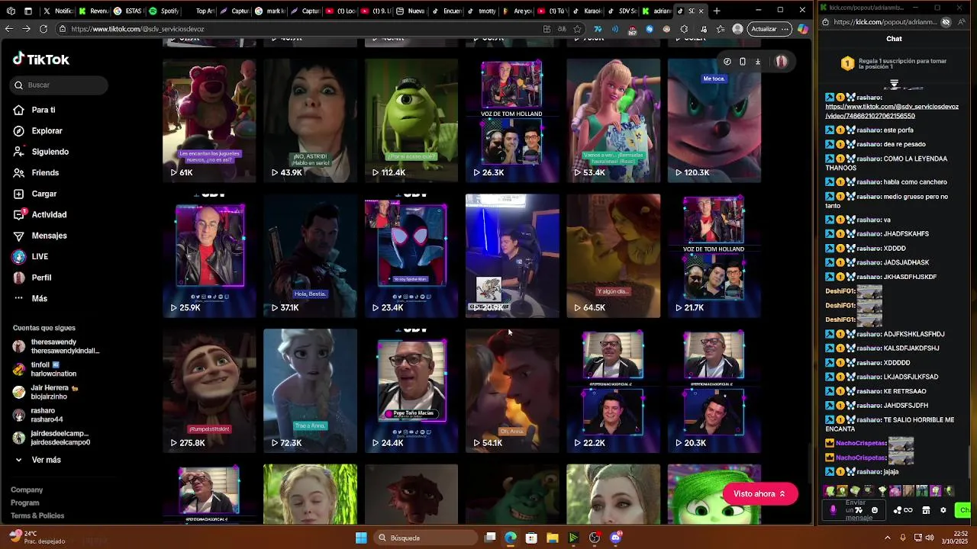Open tinfoil harlowcination account
The width and height of the screenshot is (977, 549).
[x=53, y=369]
